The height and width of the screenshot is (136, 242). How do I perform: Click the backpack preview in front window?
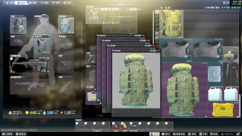coord(136,80)
